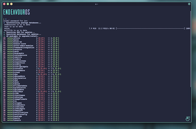The width and height of the screenshot is (196, 129).
Task: Click the extra/kiconthemes package row
Action: [31, 95]
